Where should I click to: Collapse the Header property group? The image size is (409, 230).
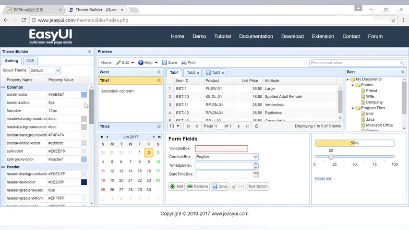click(x=3, y=167)
